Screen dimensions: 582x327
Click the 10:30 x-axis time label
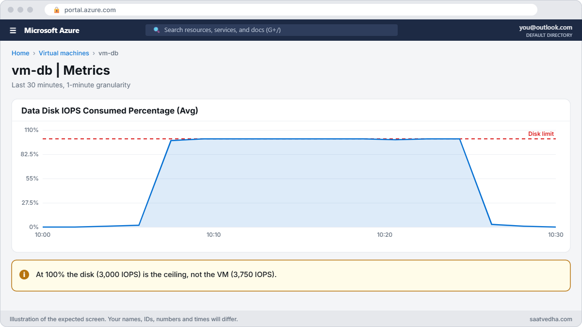click(556, 235)
